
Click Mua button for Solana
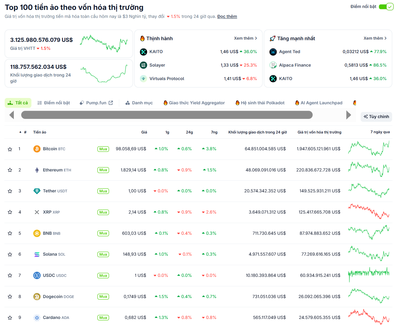click(x=103, y=255)
